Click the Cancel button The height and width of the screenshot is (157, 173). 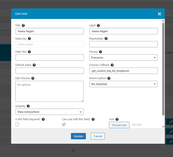point(98,136)
